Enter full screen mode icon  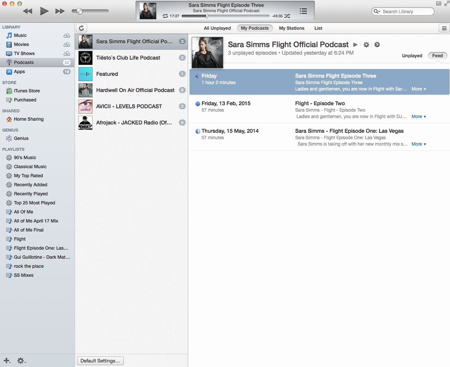447,3
